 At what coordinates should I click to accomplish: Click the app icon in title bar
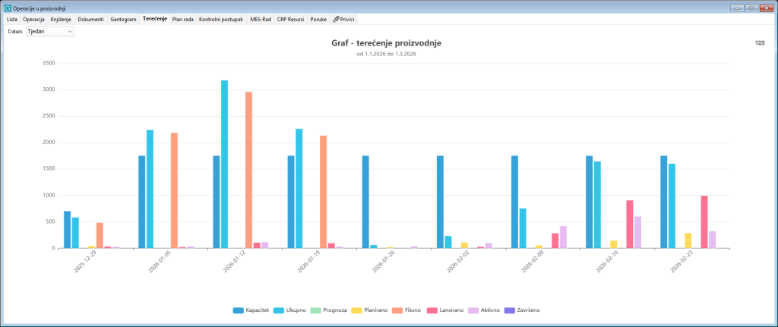(7, 8)
